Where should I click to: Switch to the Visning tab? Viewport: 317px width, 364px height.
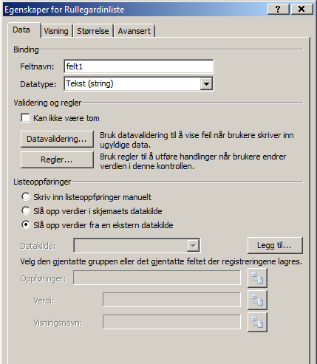[56, 31]
